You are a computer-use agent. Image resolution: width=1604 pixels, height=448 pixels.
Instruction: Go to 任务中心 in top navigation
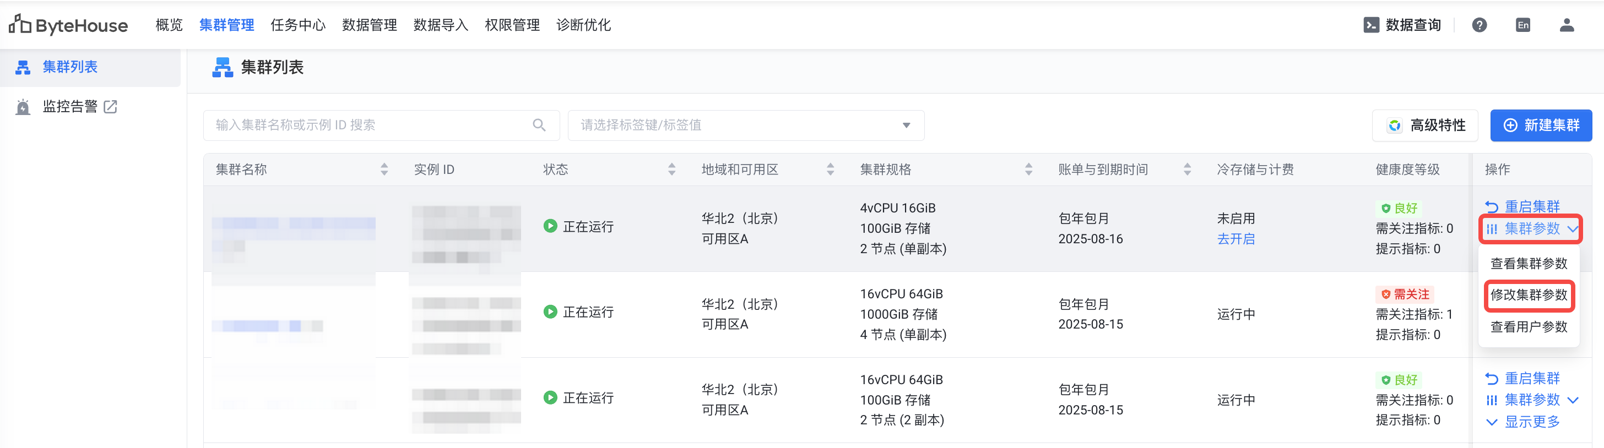[x=297, y=25]
